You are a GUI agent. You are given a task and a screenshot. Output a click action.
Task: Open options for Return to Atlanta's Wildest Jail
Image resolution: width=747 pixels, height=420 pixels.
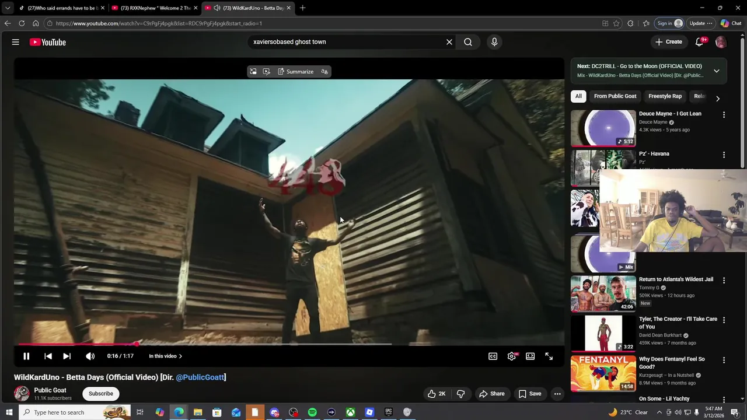click(724, 281)
